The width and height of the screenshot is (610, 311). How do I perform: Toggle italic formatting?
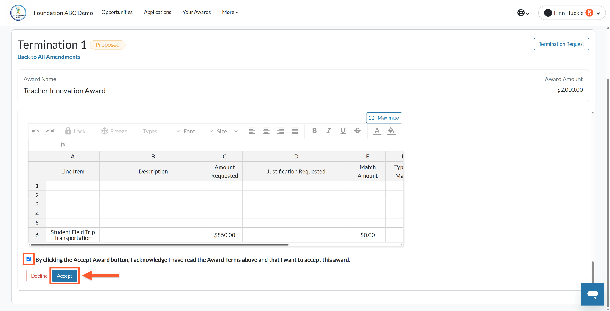[329, 131]
